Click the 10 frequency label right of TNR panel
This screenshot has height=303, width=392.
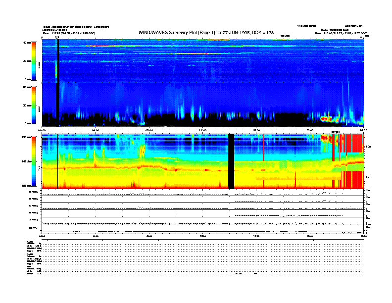click(367, 177)
